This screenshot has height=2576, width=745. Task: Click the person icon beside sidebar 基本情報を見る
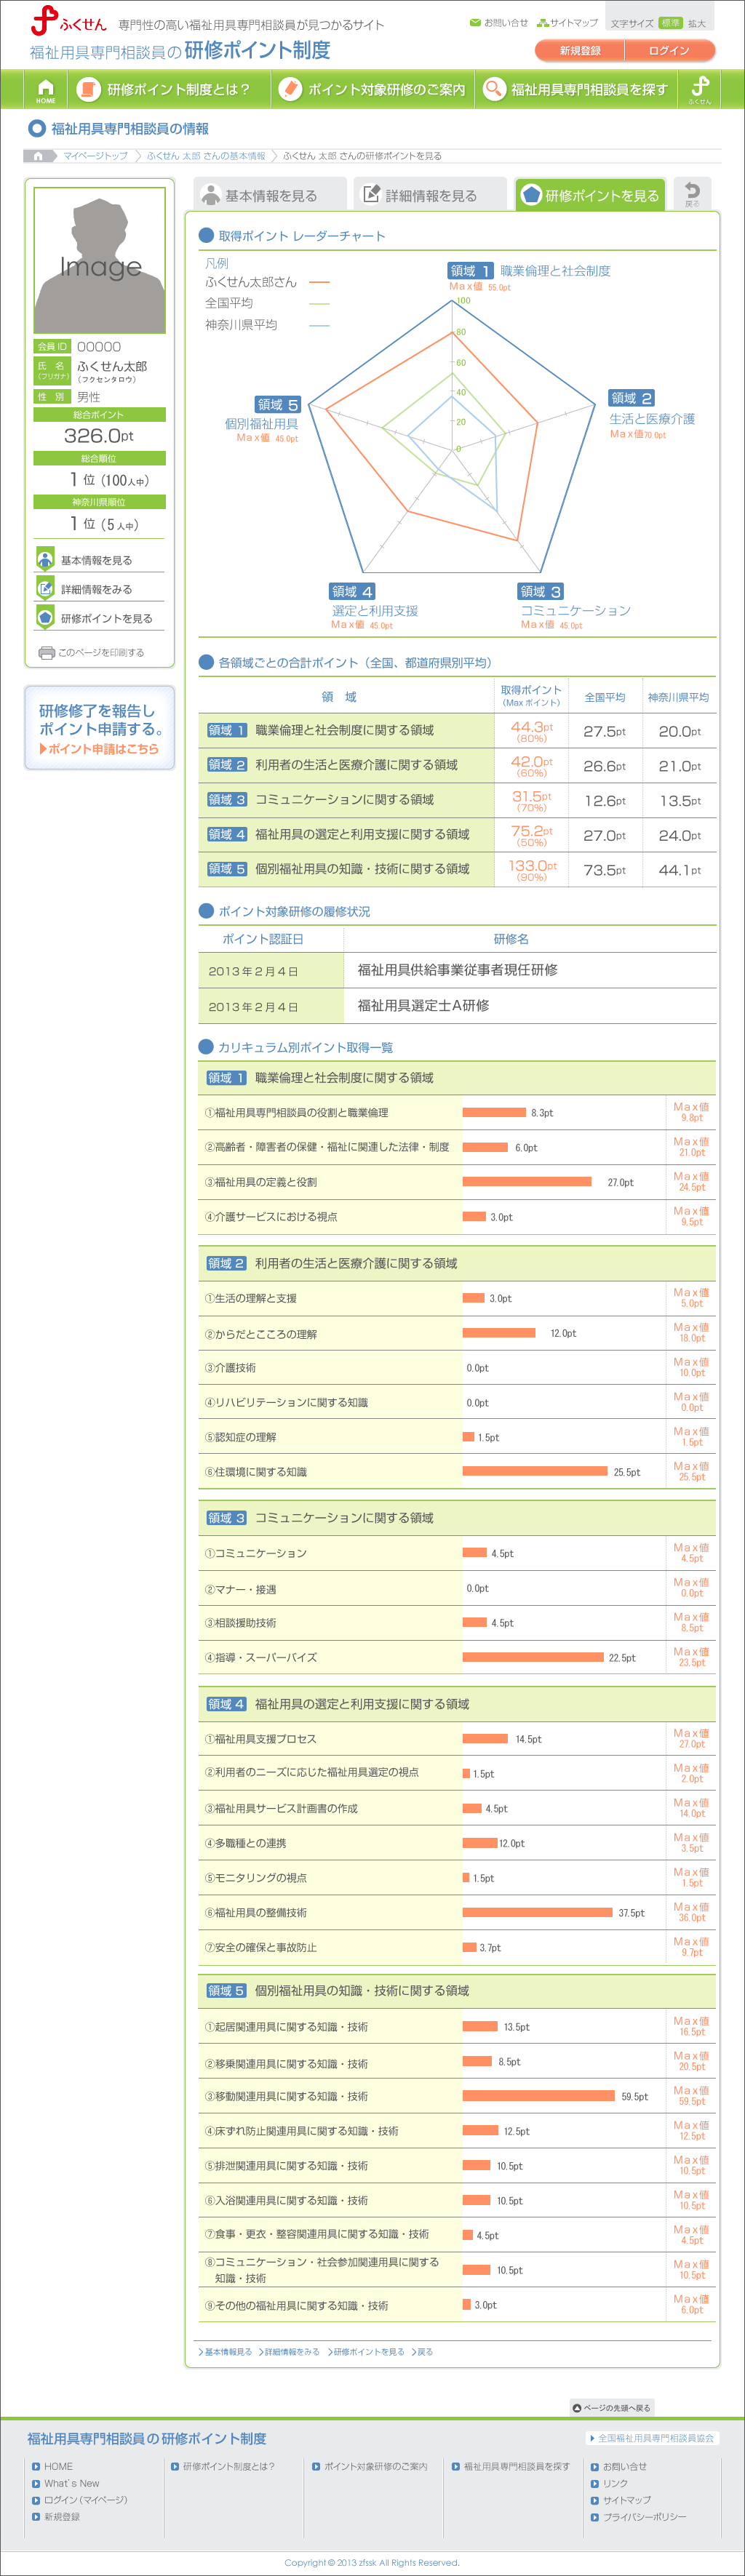(45, 559)
